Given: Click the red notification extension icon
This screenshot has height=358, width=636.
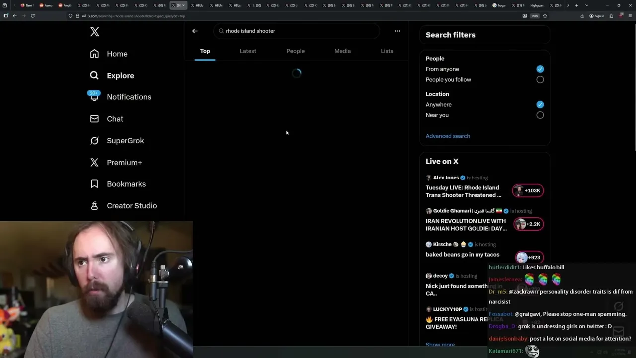Looking at the screenshot, I should 621,16.
